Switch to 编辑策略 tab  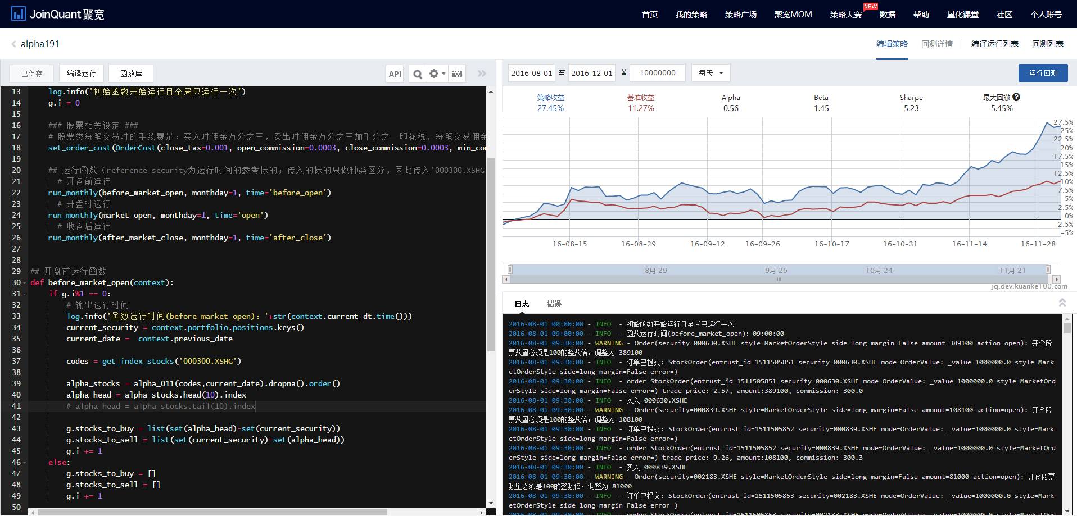892,44
